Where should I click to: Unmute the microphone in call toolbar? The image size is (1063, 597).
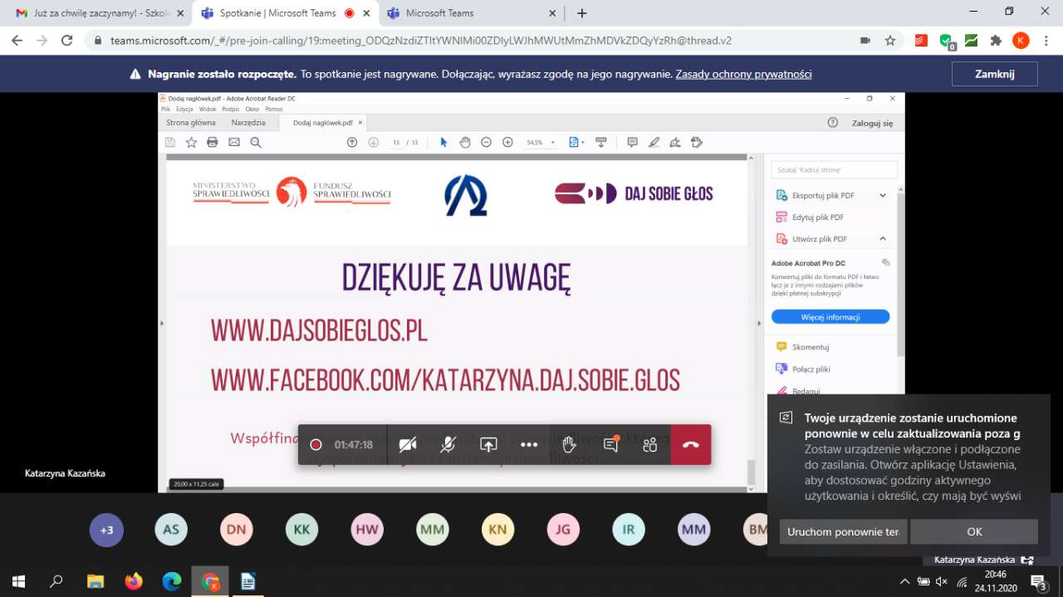[x=448, y=444]
